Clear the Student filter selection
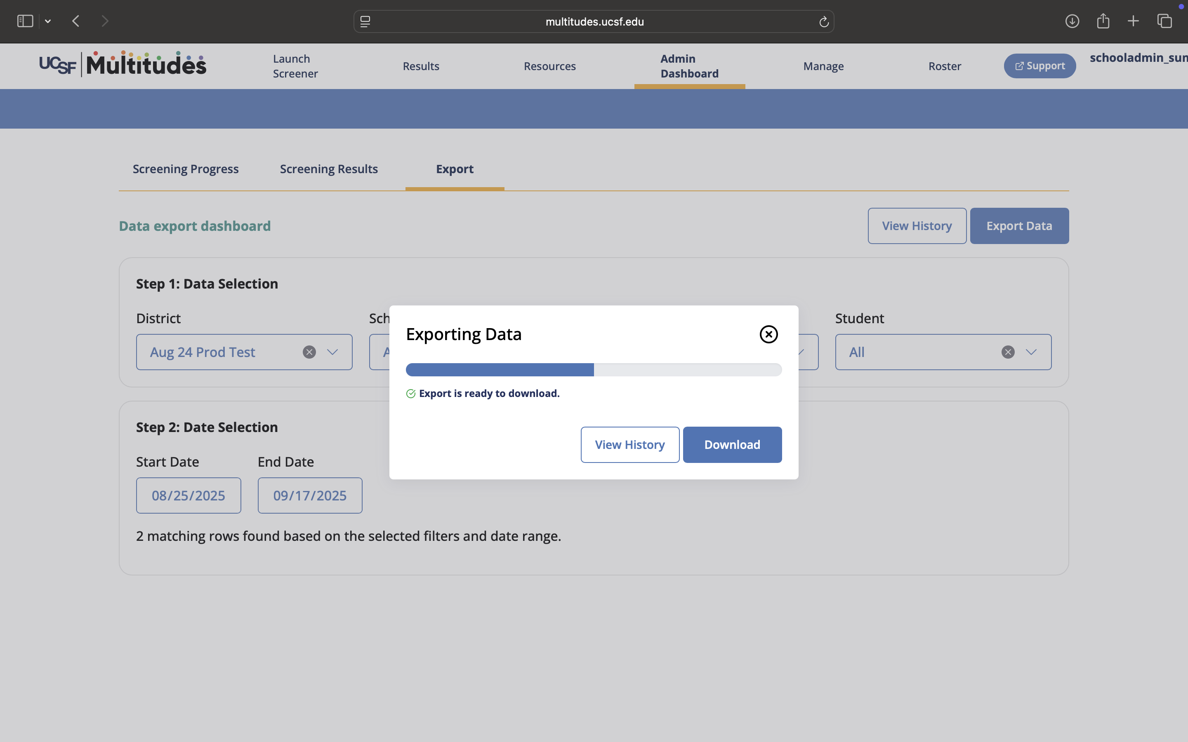This screenshot has width=1188, height=742. (1008, 352)
